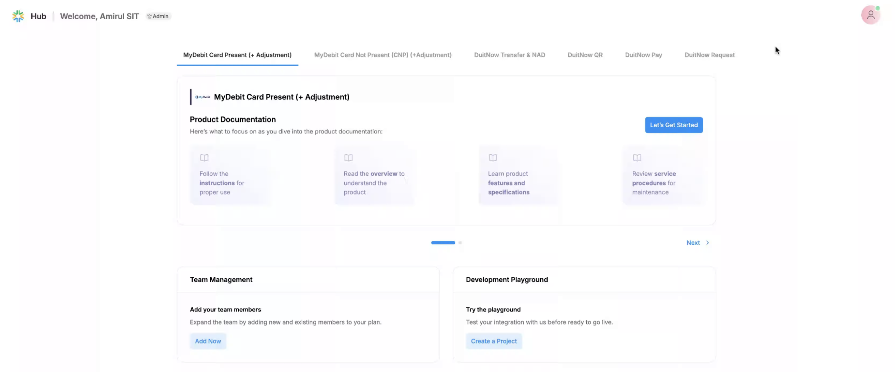Open the DuitNow Pay tab
The image size is (895, 372).
click(x=643, y=55)
